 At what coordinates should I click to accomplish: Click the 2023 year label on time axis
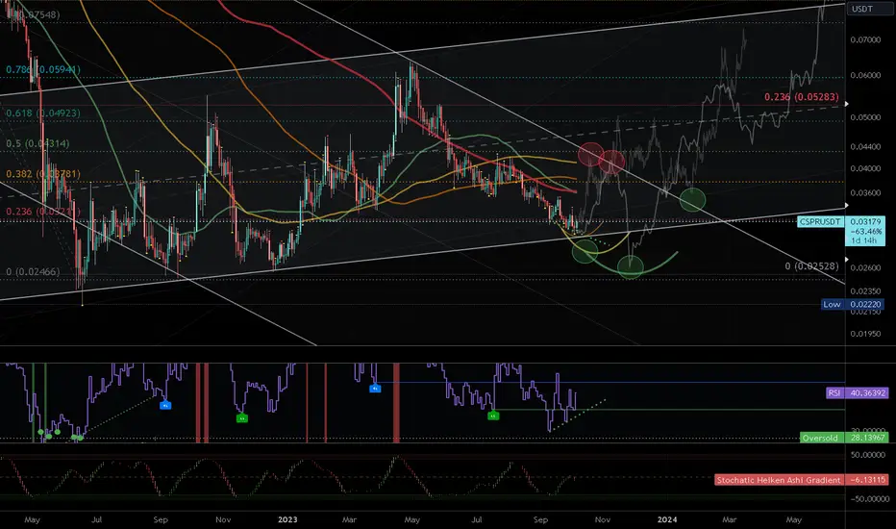pyautogui.click(x=287, y=519)
